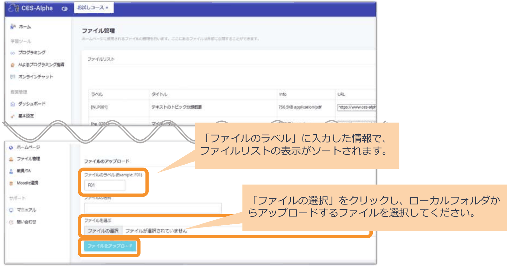Open ダッシュボード via its sidebar icon
Screen dimensions: 507x267
coord(13,104)
